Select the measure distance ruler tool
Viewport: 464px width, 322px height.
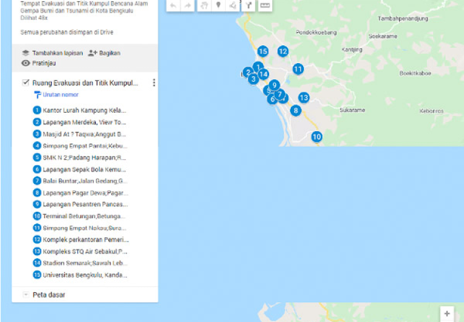click(265, 6)
